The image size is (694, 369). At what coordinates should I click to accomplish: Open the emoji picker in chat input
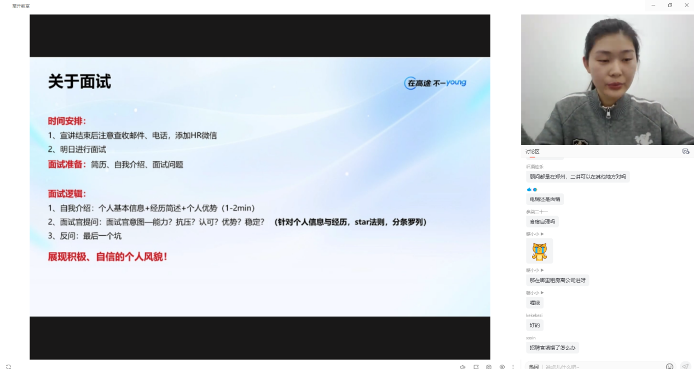pos(669,366)
